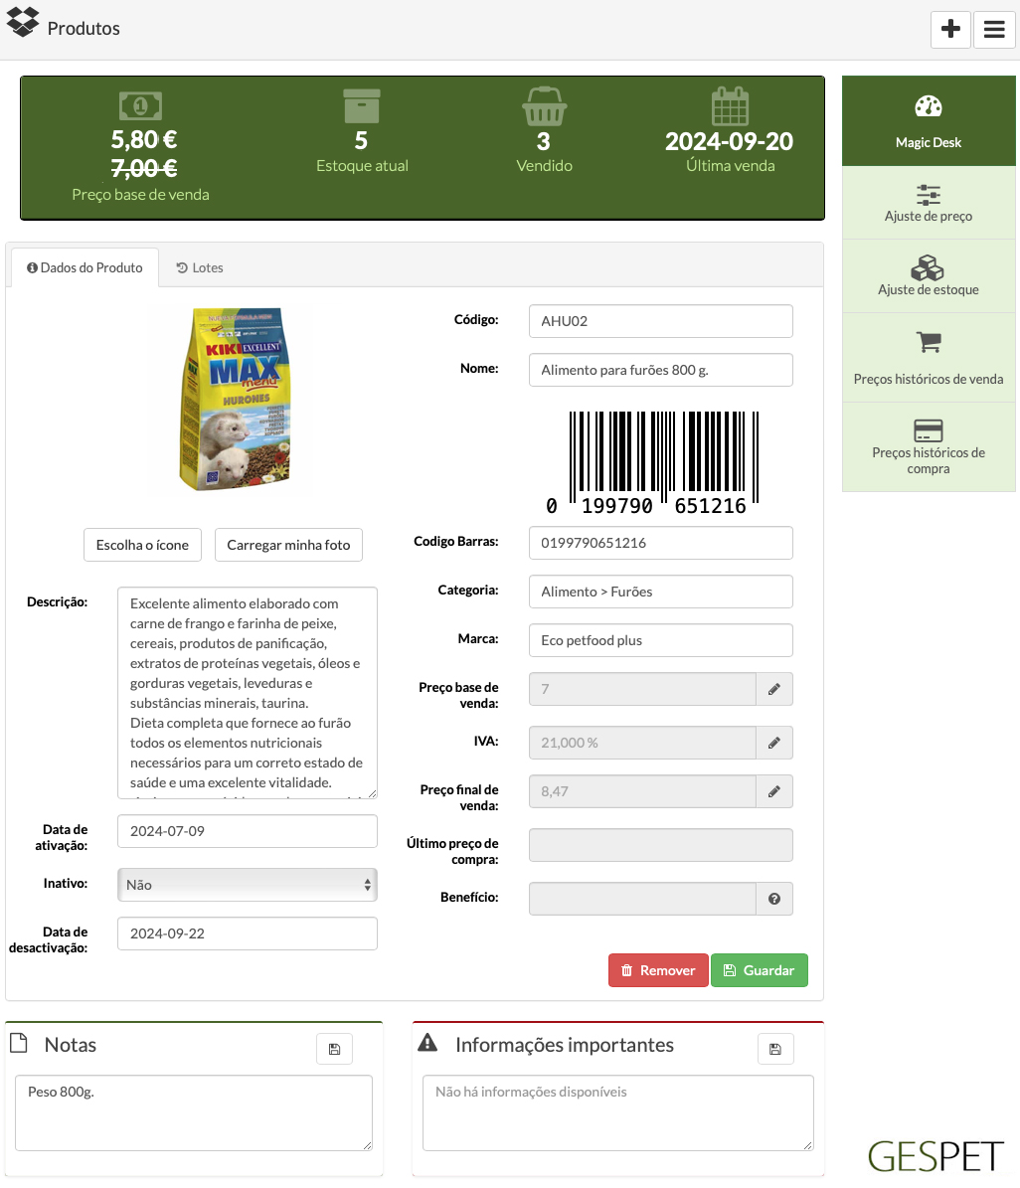Edit Preço base de venda pencil icon
Screen dimensions: 1020x1188
pyautogui.click(x=773, y=690)
